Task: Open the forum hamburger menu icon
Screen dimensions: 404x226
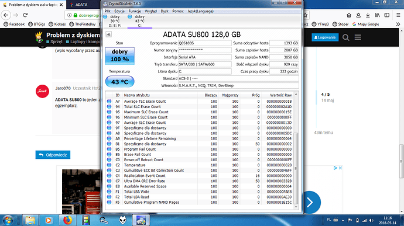Action: pos(358,37)
